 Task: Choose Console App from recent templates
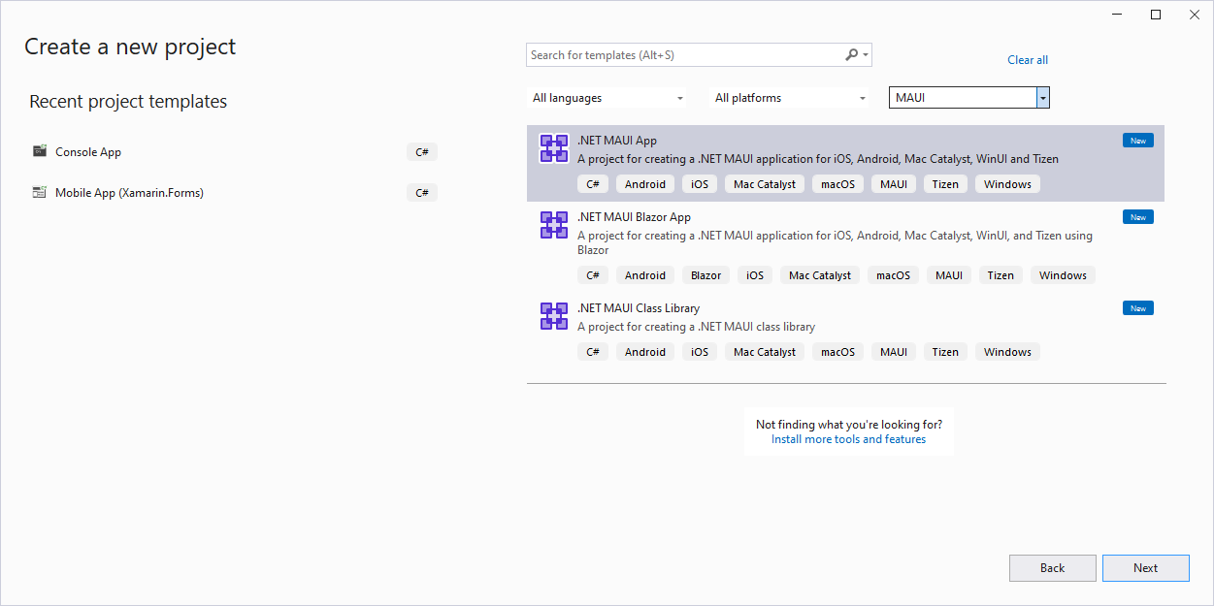pos(88,152)
